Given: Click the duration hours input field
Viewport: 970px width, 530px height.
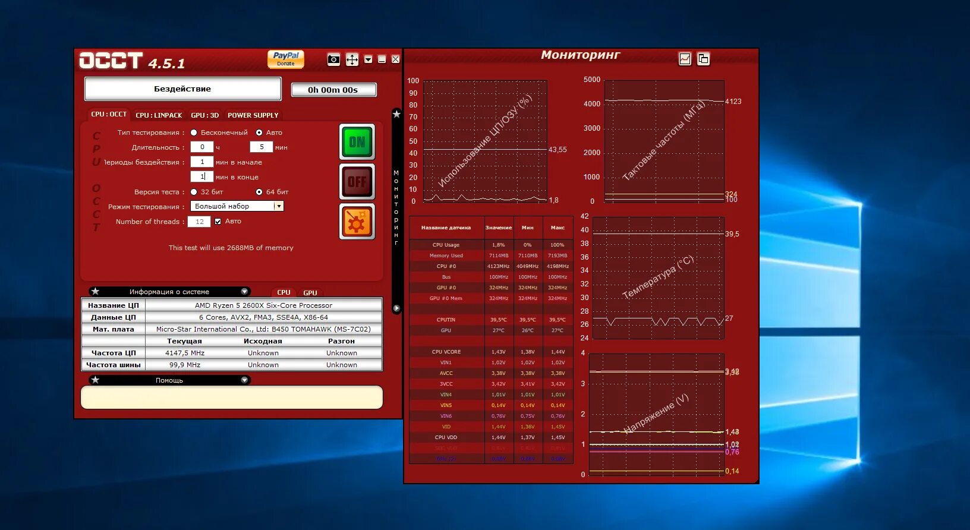Looking at the screenshot, I should 202,147.
